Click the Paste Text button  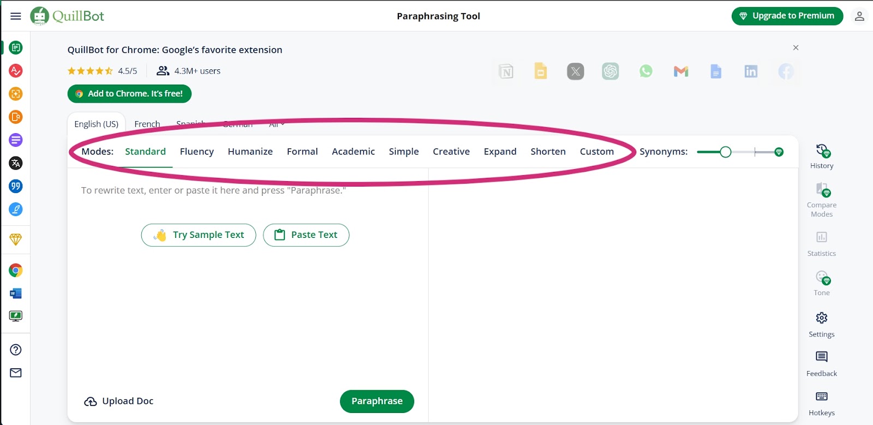coord(306,235)
